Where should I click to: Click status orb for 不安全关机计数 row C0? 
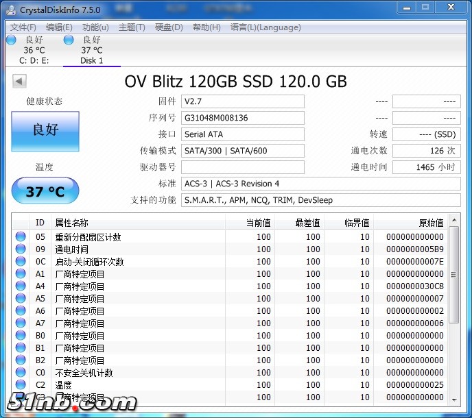pos(21,373)
